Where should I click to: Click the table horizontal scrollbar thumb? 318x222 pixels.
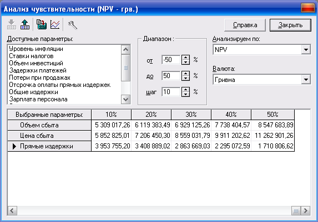pyautogui.click(x=296, y=211)
